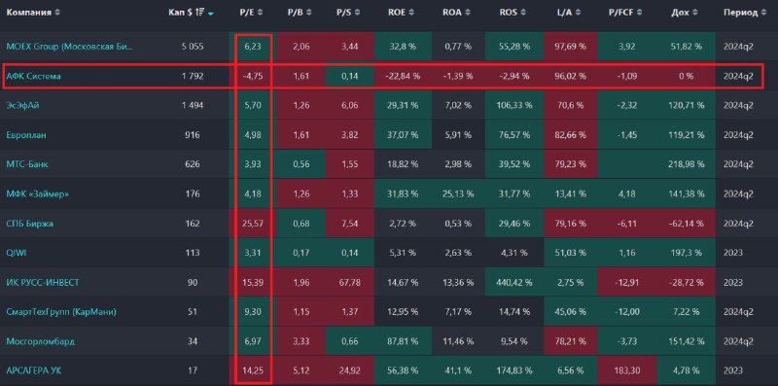Sort by the L/A column arrows
Screen dimensions: 778x386
click(x=578, y=13)
